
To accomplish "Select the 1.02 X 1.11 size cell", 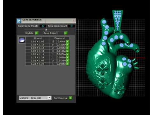I will (x=37, y=54).
